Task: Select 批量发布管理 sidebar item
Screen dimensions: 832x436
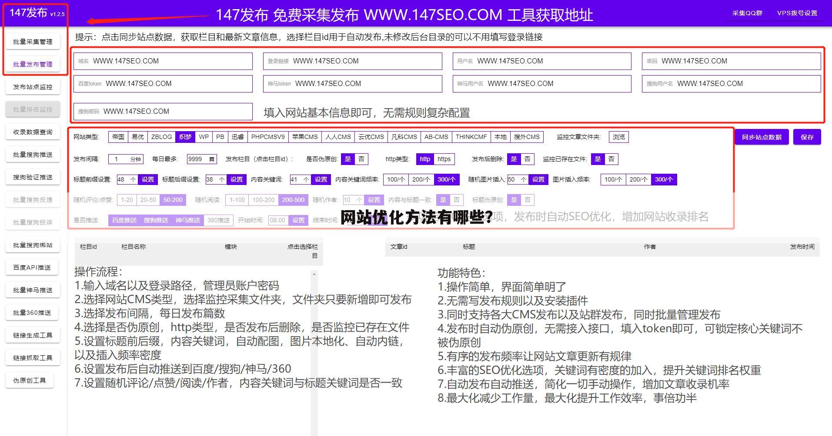Action: 33,64
